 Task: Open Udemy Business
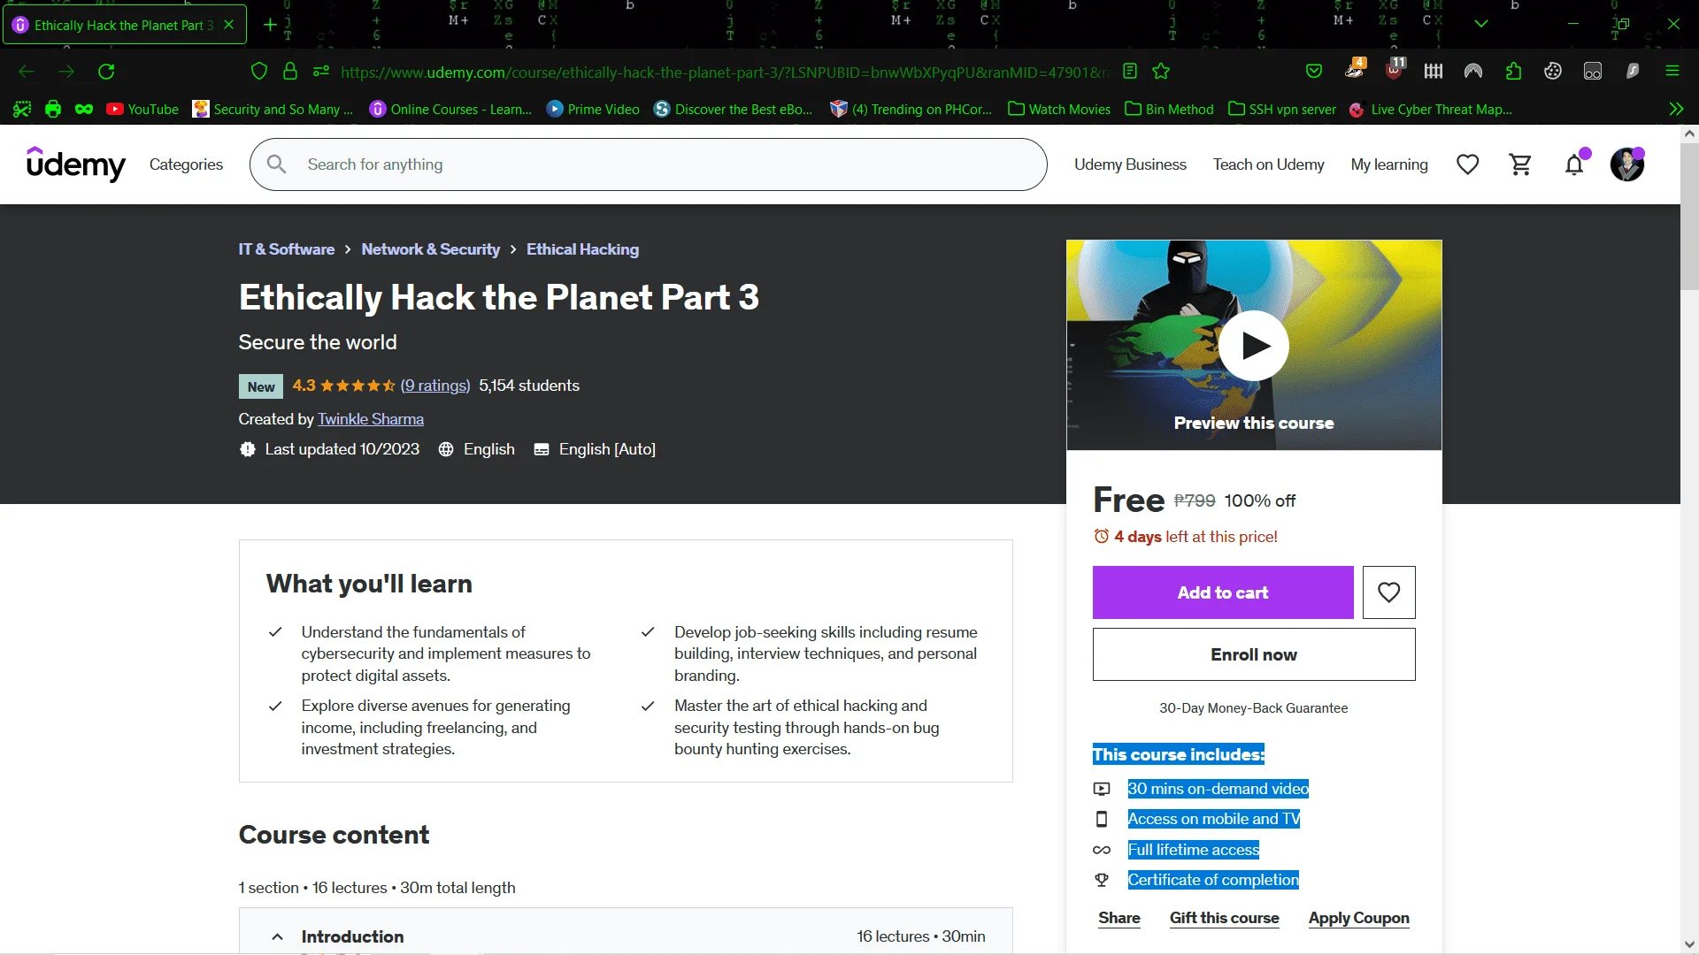tap(1130, 164)
